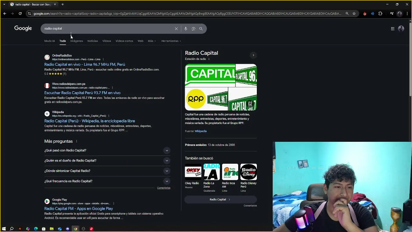This screenshot has width=412, height=232.
Task: Switch to the Modo IA tab
Action: pos(50,41)
